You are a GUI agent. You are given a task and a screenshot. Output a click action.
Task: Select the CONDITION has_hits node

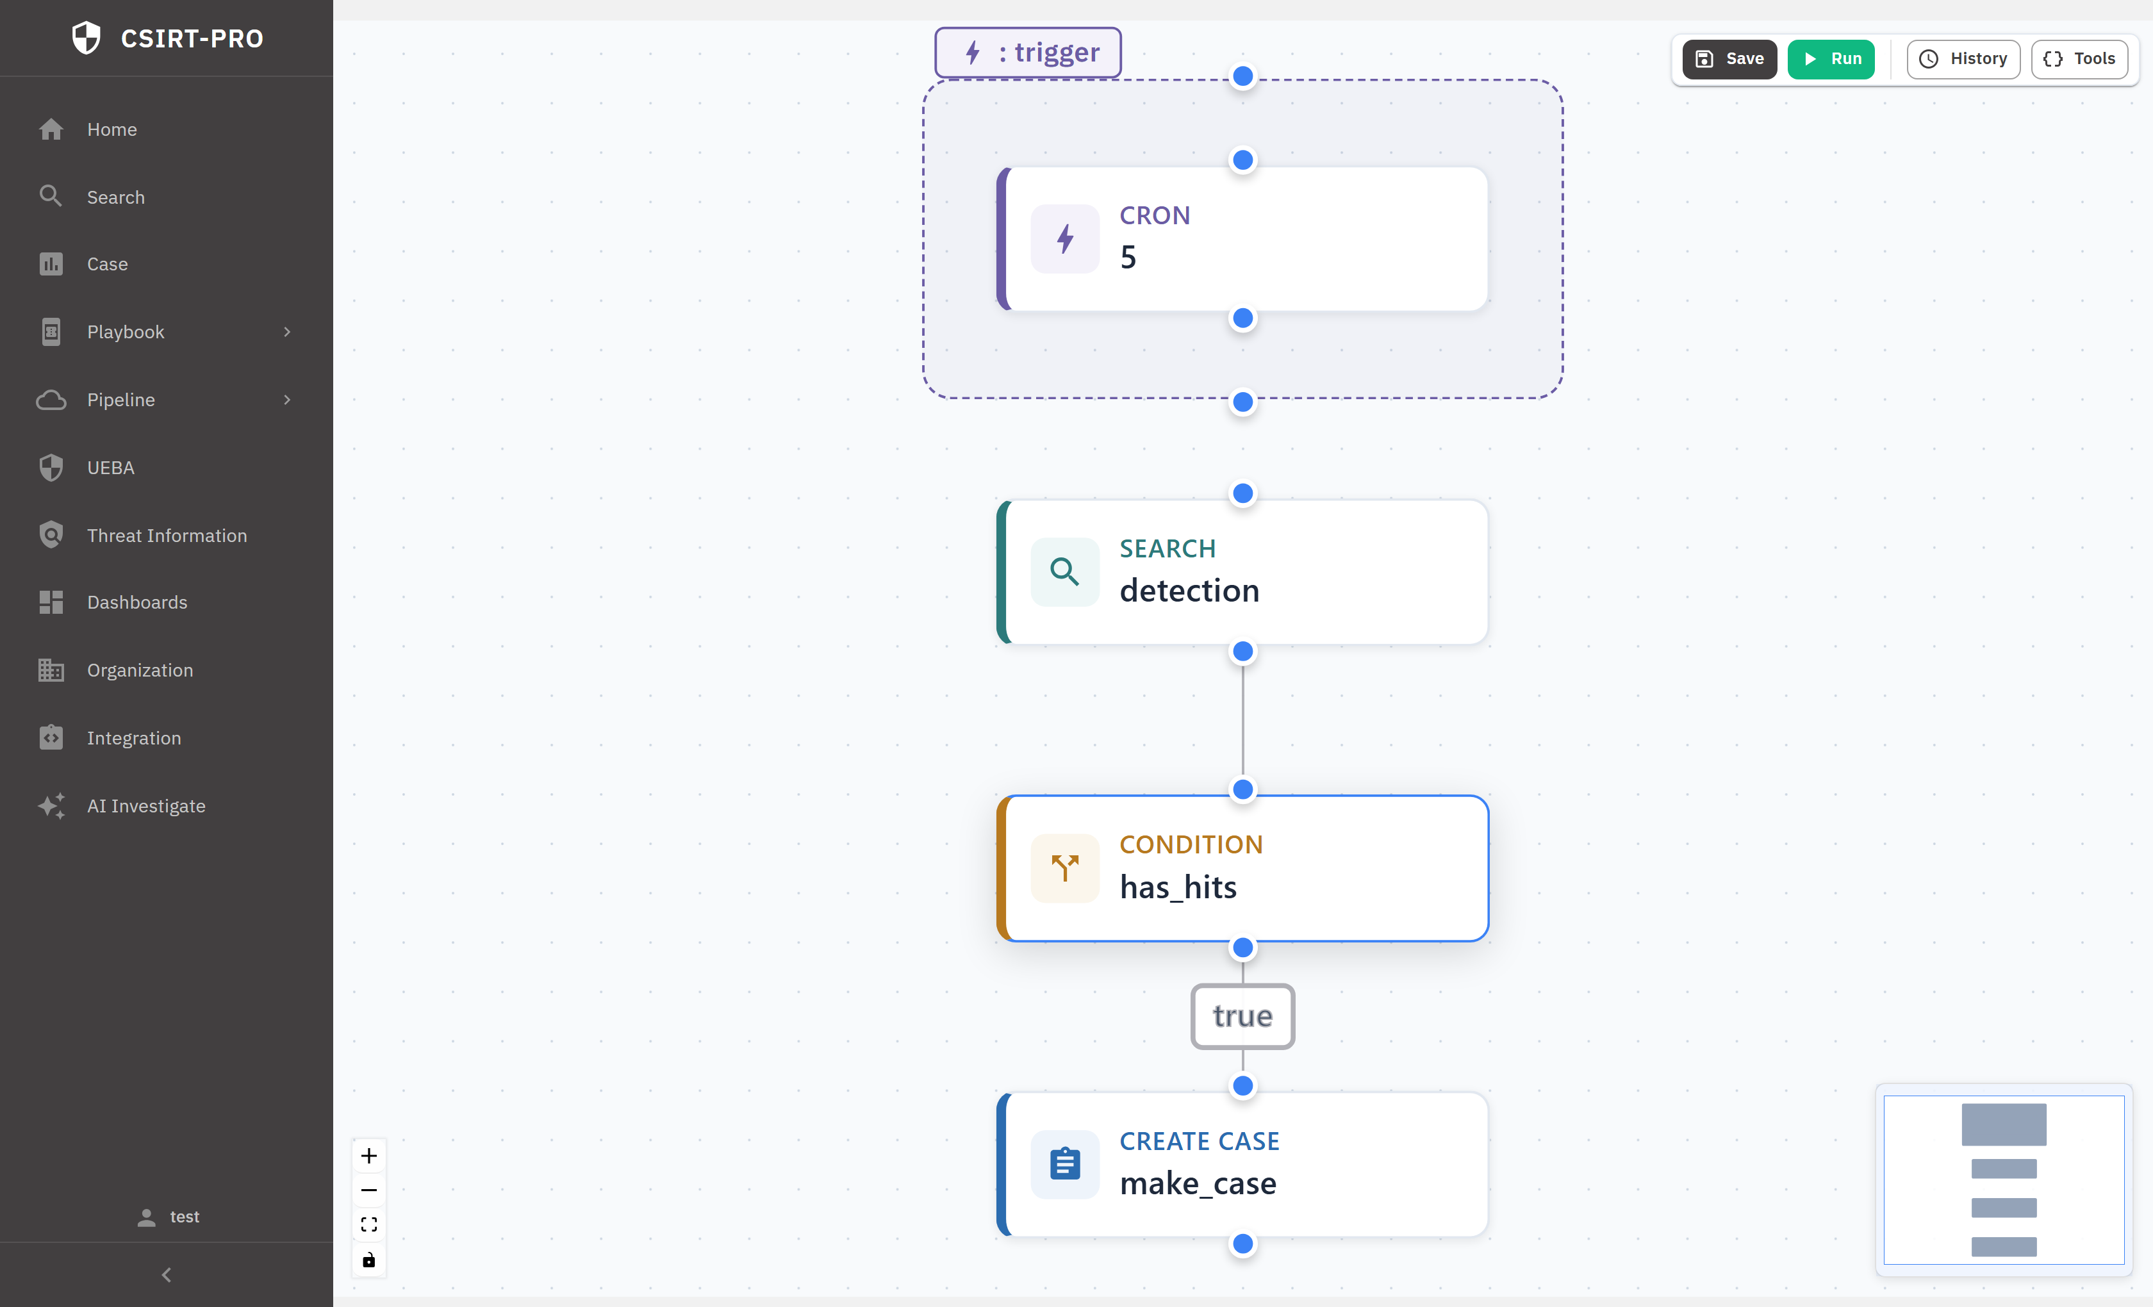click(x=1242, y=868)
